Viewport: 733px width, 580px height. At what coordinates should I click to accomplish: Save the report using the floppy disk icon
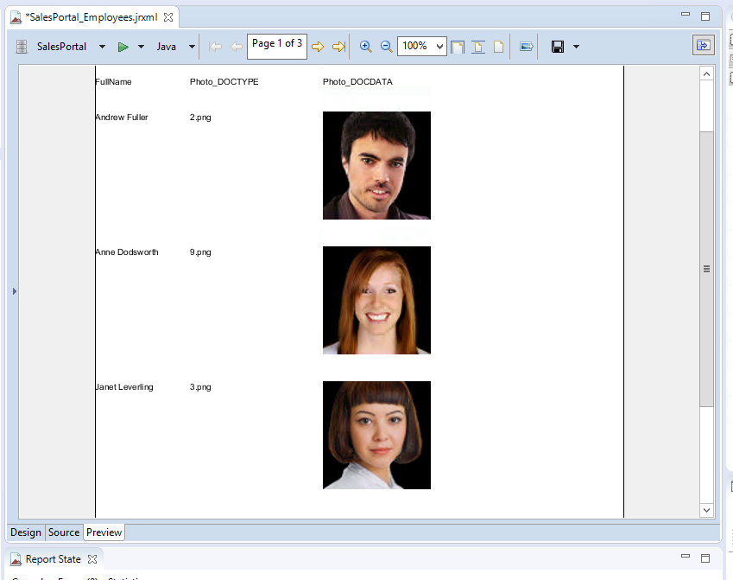tap(558, 47)
